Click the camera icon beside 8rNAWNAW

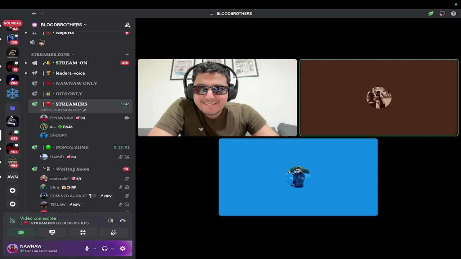coord(127,118)
